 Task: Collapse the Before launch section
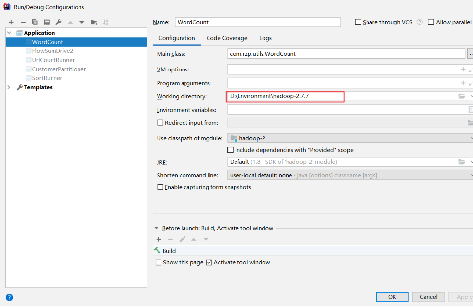157,228
